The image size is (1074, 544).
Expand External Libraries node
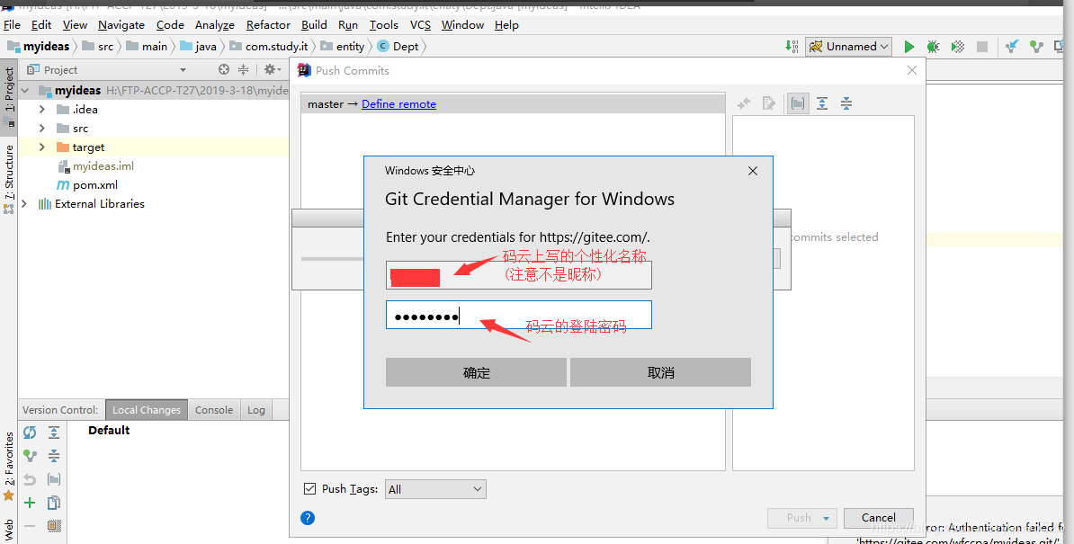(x=24, y=204)
